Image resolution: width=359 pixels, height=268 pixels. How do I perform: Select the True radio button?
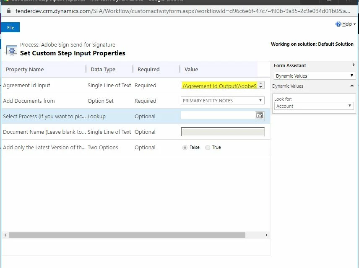pos(208,148)
